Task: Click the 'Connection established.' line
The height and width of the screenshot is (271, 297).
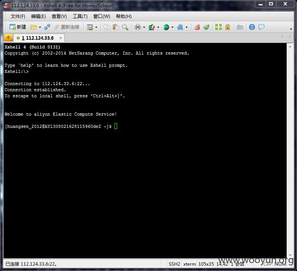Action: pos(35,90)
